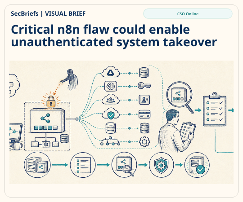The image size is (243, 202).
Task: Click the org-chart hierarchy icon
Action: [x=110, y=141]
